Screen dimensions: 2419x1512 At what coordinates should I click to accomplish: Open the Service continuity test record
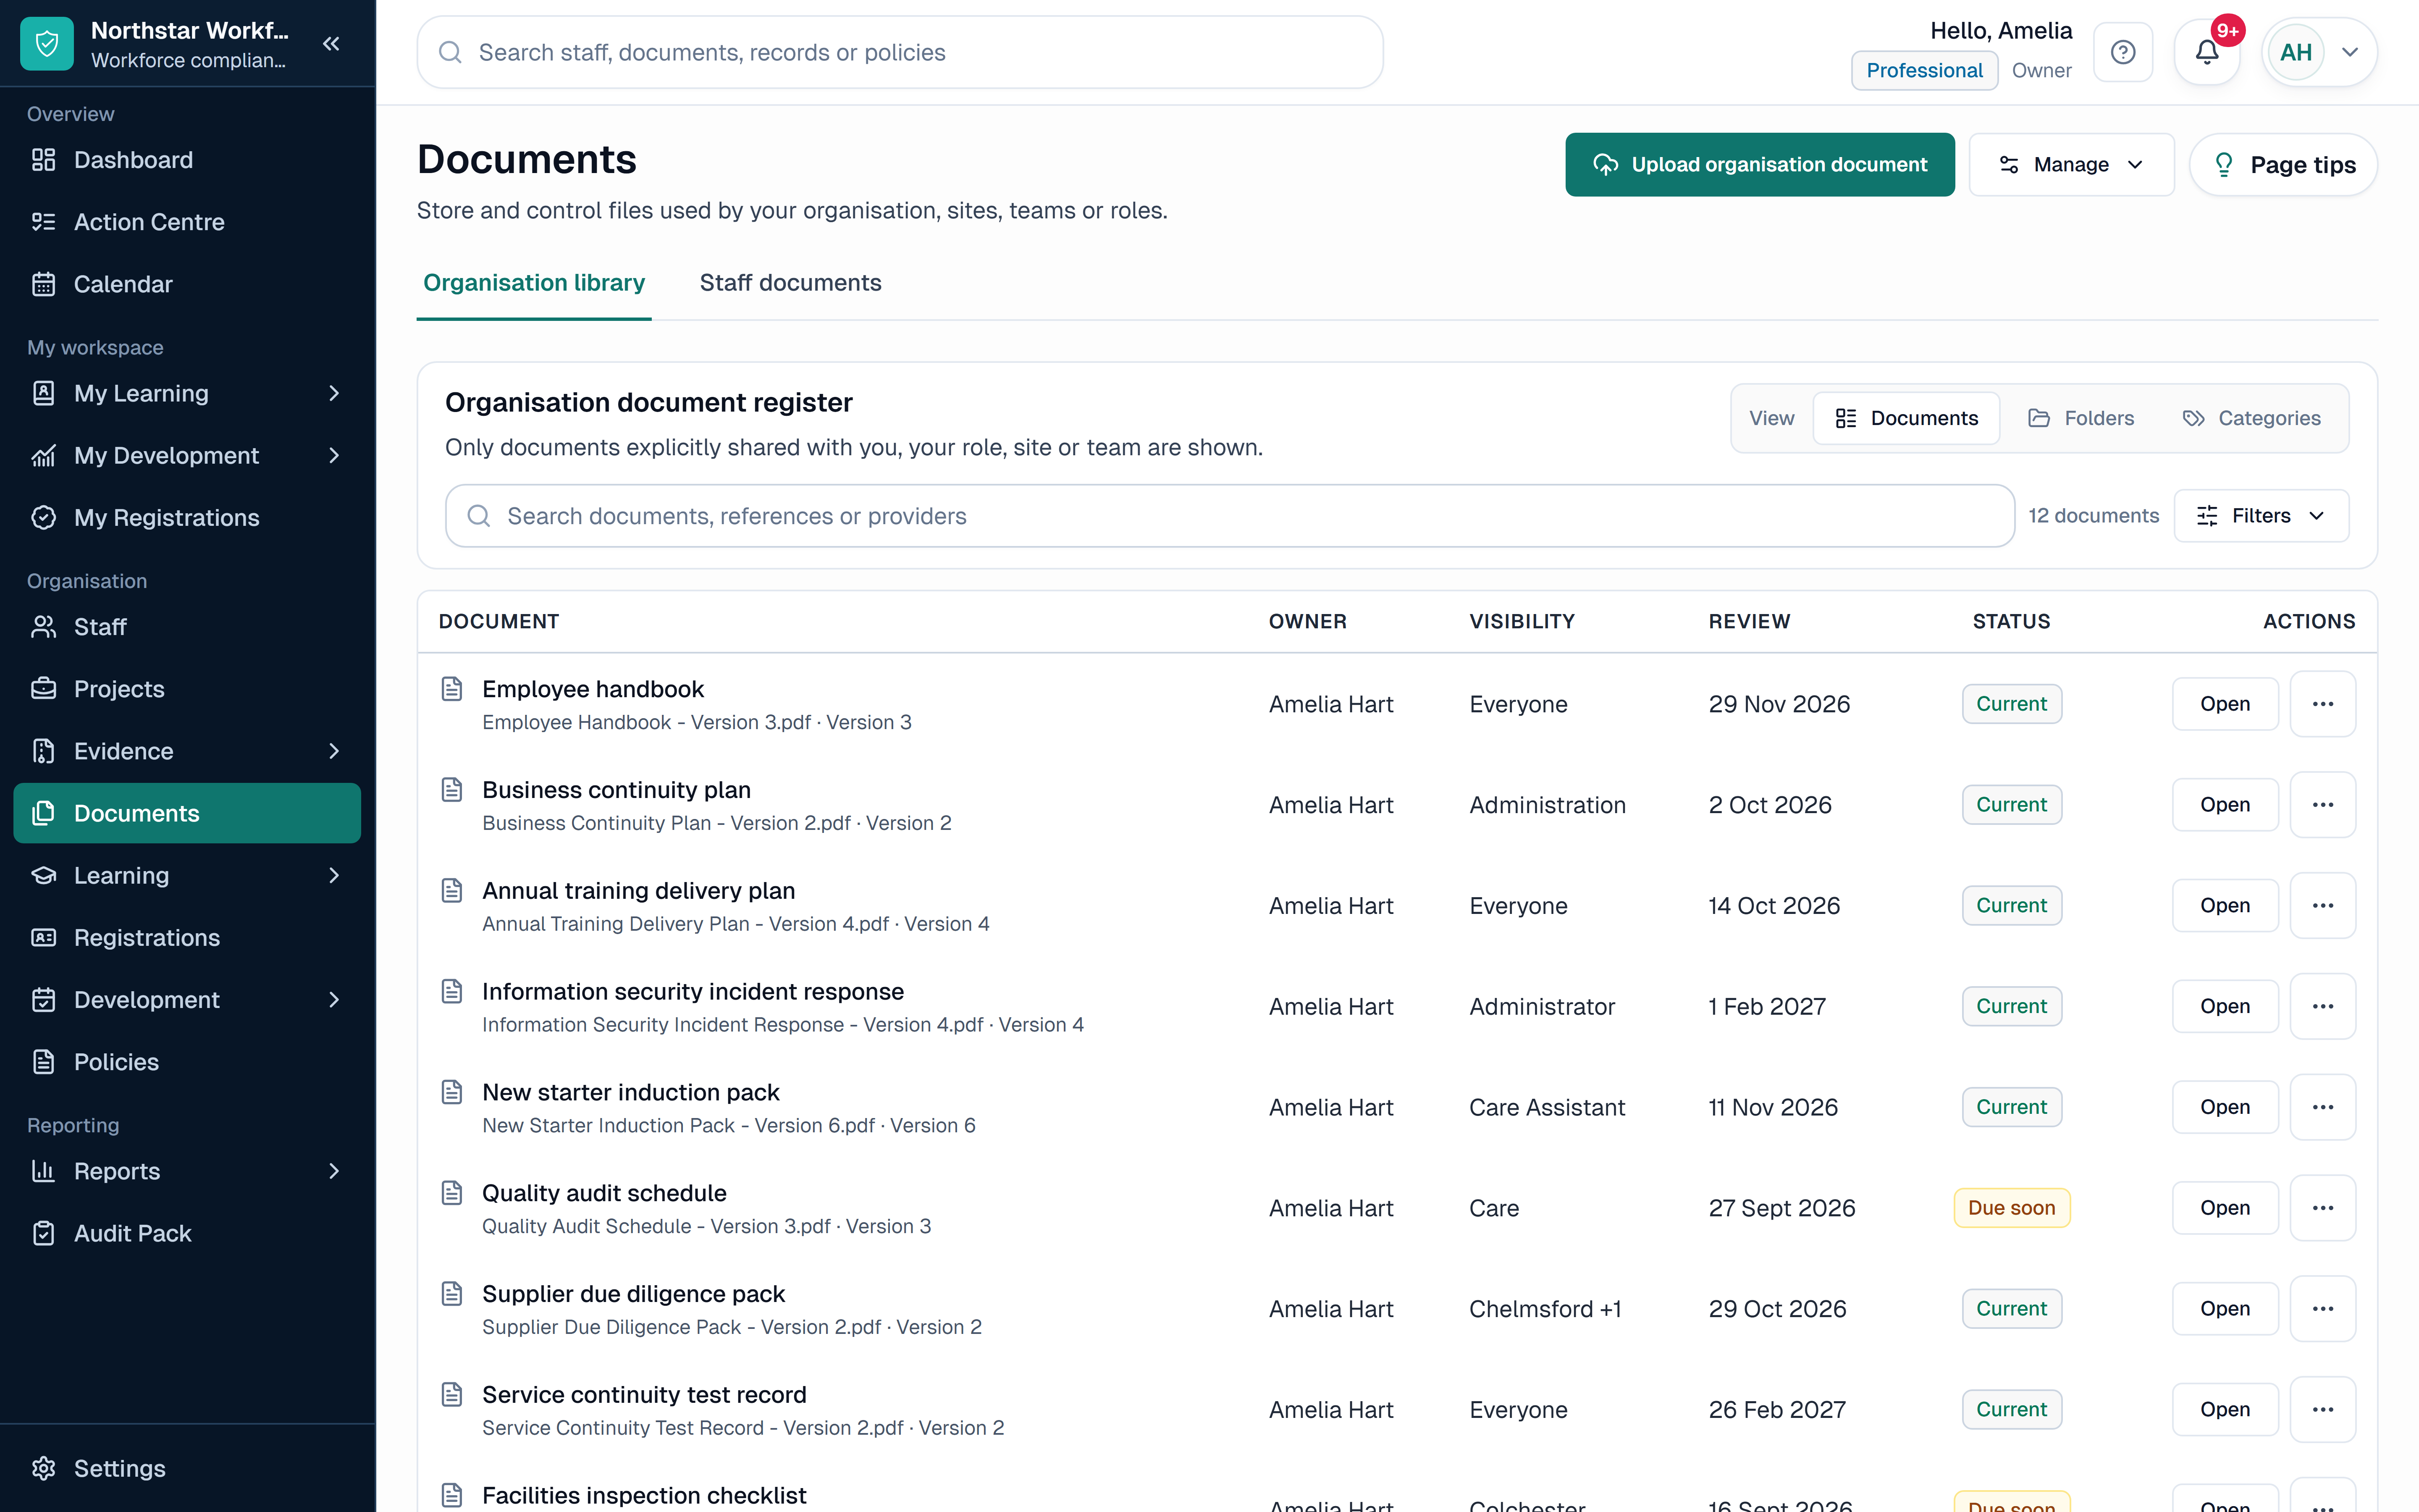(2225, 1410)
